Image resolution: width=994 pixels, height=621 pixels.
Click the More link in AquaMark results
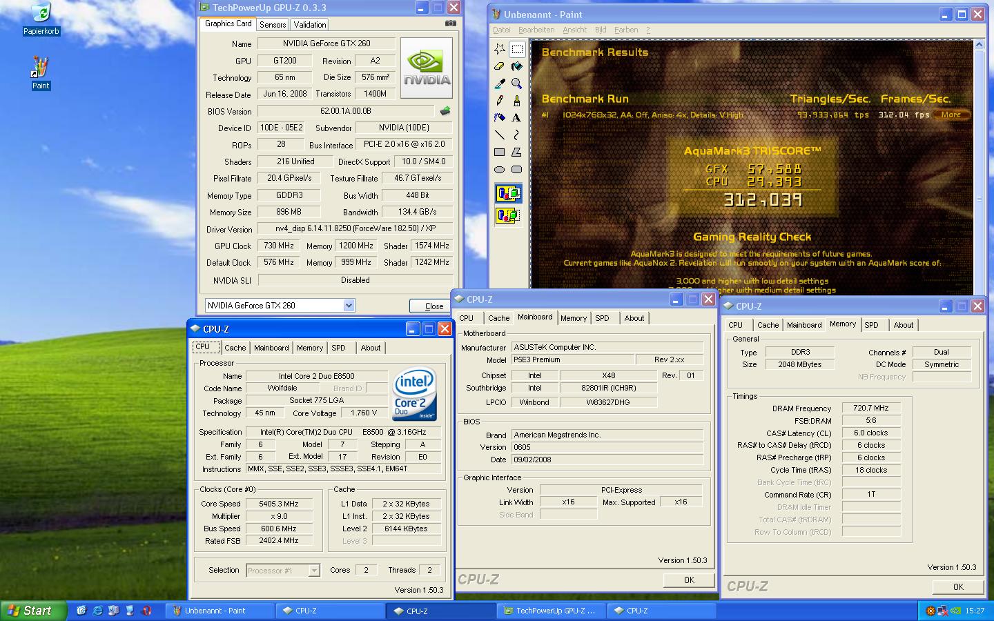coord(951,115)
